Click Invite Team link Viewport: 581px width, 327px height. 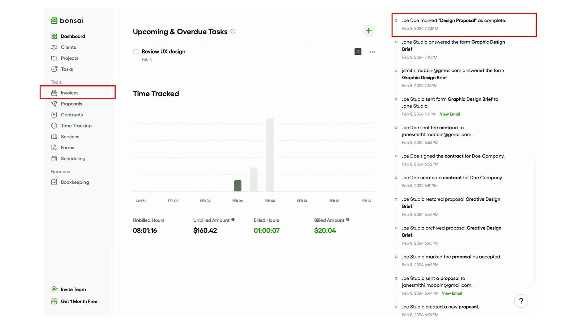pos(73,289)
